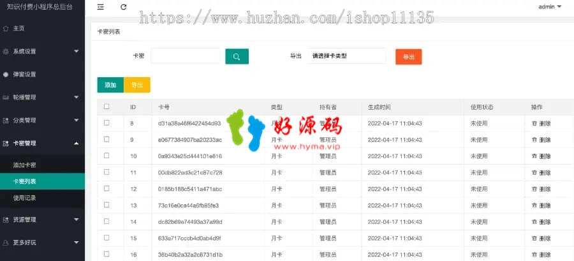This screenshot has height=261, width=574.
Task: Click home icon beside 主页
Action: coord(6,29)
